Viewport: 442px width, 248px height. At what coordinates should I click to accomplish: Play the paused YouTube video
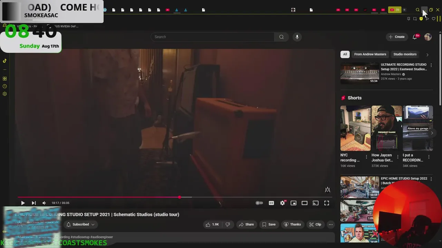[x=23, y=203]
